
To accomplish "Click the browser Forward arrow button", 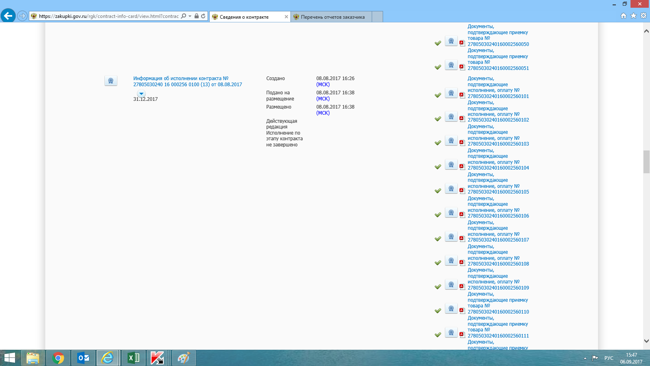I will click(22, 16).
